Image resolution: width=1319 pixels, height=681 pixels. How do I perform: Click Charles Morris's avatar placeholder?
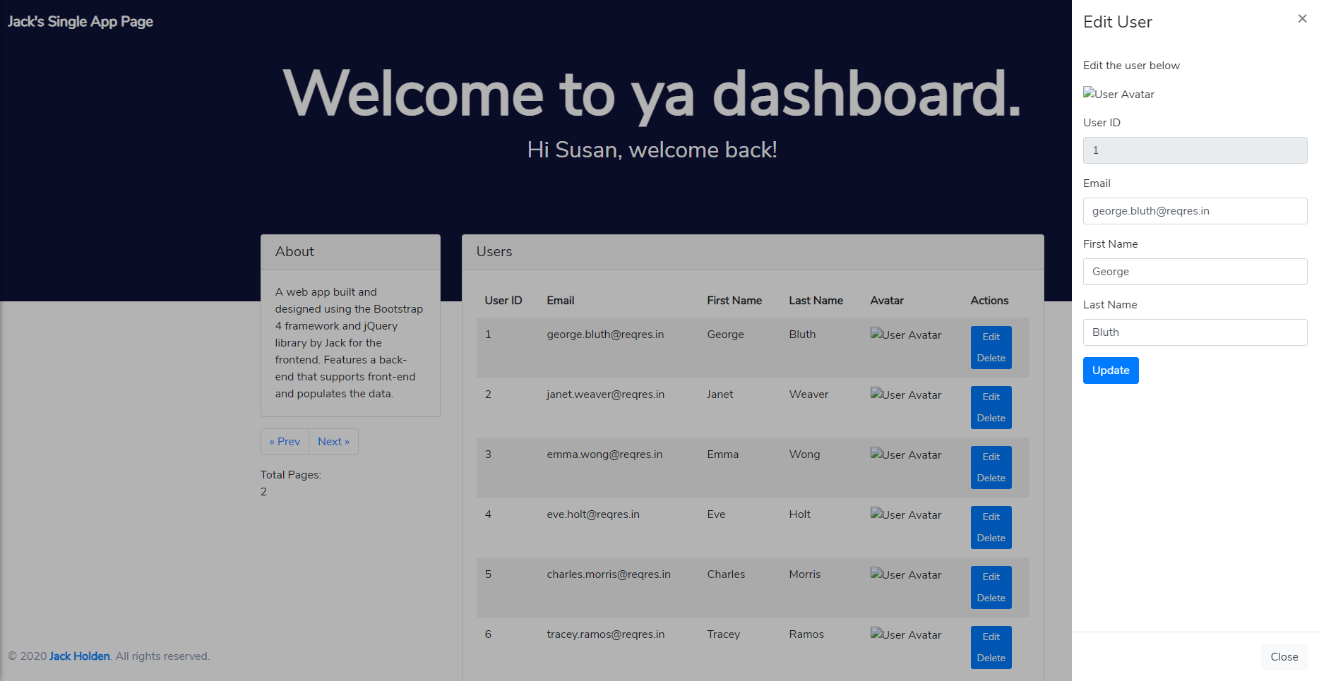pos(906,574)
